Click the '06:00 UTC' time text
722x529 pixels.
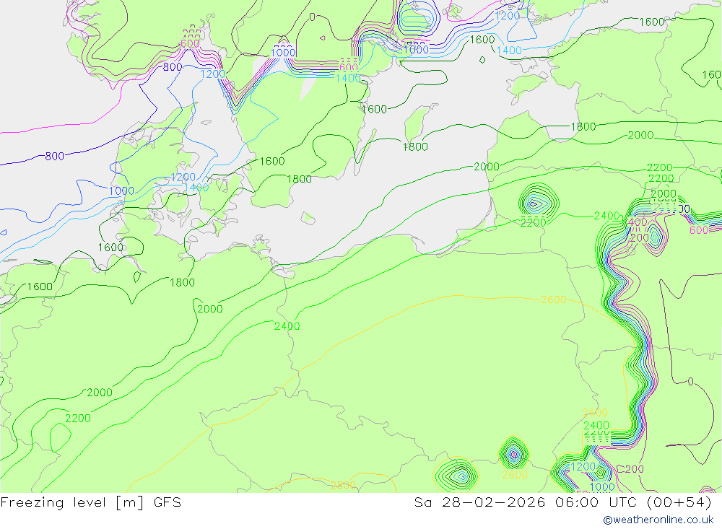click(596, 502)
